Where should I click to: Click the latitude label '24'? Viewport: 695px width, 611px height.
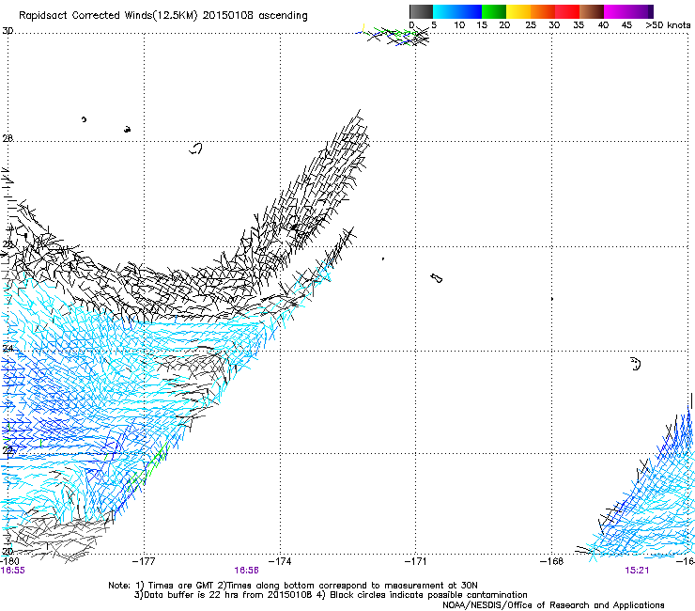(x=8, y=349)
